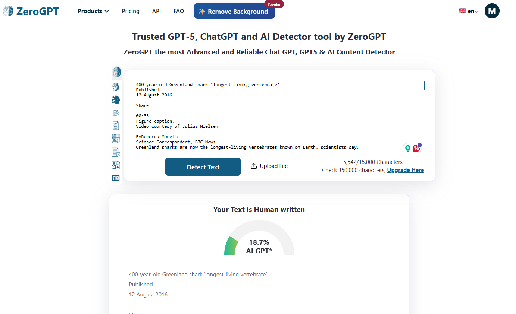The height and width of the screenshot is (314, 516).
Task: Click the green lightbulb extension badge
Action: [408, 148]
